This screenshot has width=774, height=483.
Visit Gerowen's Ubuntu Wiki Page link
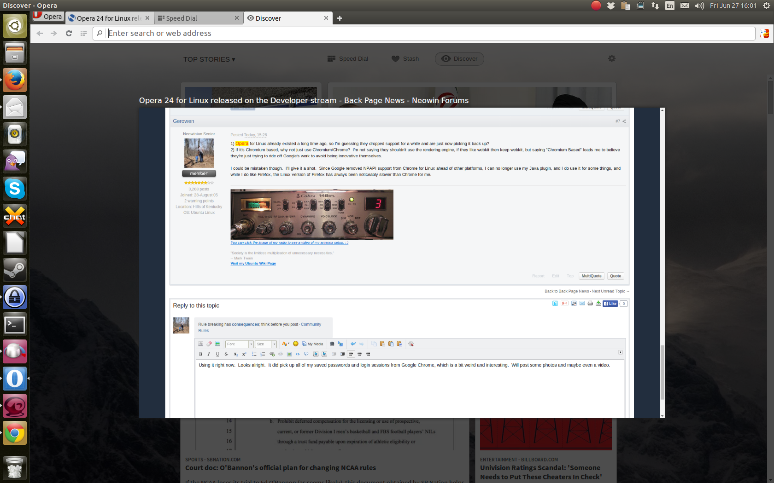coord(253,263)
